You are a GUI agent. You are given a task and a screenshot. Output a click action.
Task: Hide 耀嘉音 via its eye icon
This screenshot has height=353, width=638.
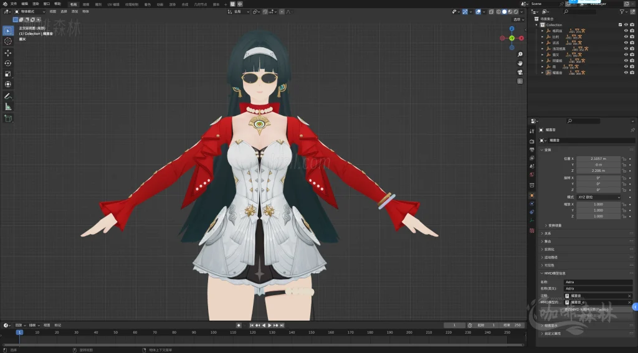coord(626,72)
